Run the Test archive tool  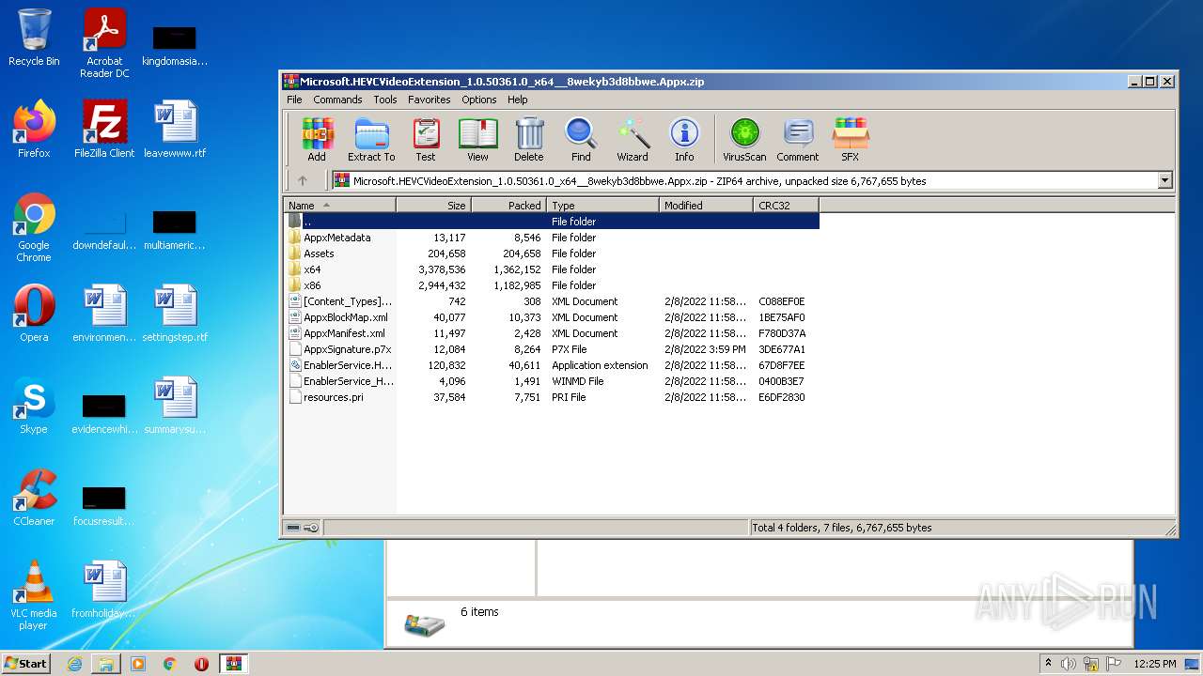point(426,139)
